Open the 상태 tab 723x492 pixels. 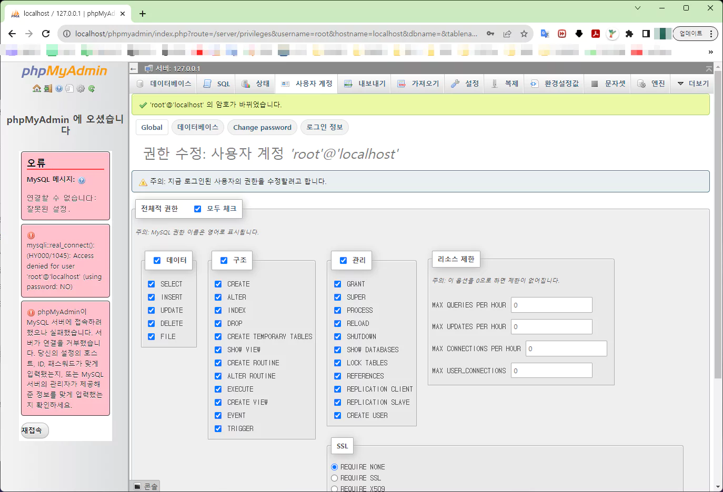coord(256,84)
